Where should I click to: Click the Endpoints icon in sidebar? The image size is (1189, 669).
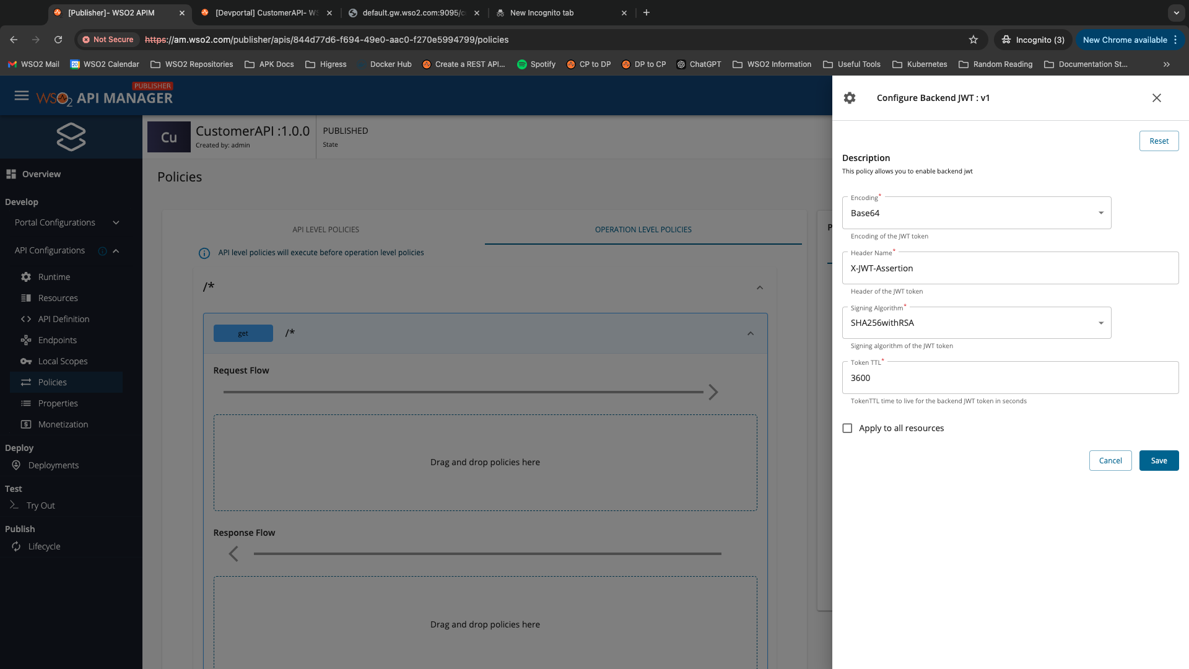(x=26, y=340)
